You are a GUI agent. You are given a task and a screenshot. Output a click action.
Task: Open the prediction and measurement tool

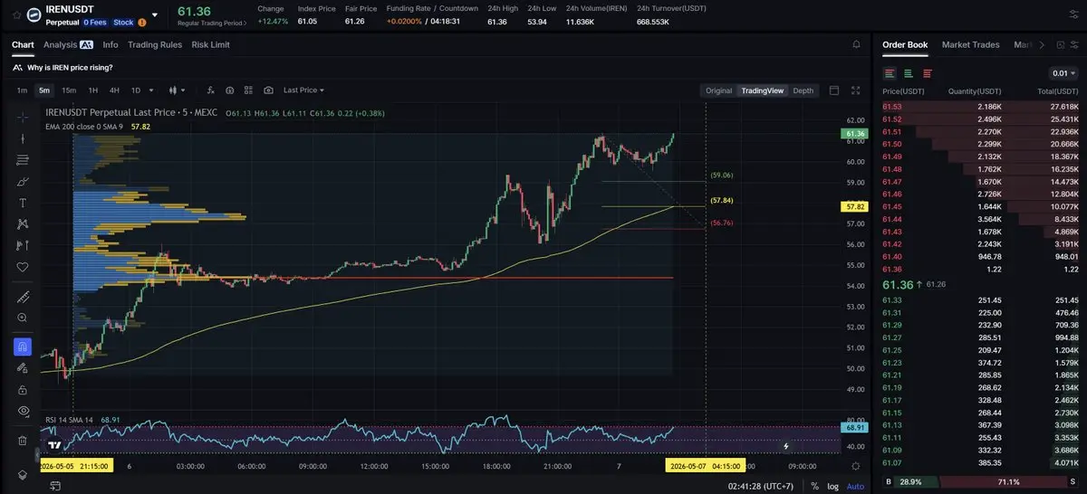pyautogui.click(x=23, y=245)
